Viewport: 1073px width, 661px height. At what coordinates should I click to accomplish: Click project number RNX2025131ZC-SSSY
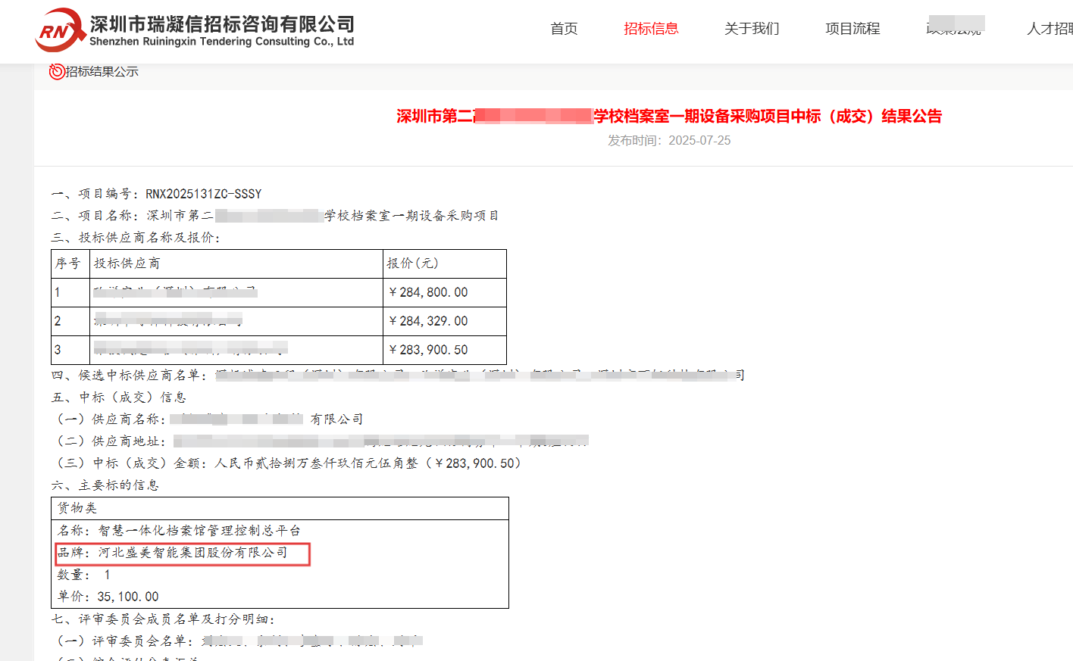[x=203, y=194]
